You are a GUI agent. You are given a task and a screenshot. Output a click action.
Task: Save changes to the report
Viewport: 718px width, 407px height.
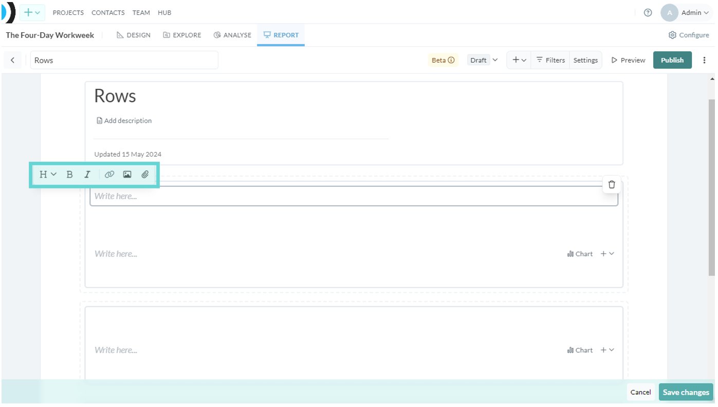point(686,392)
